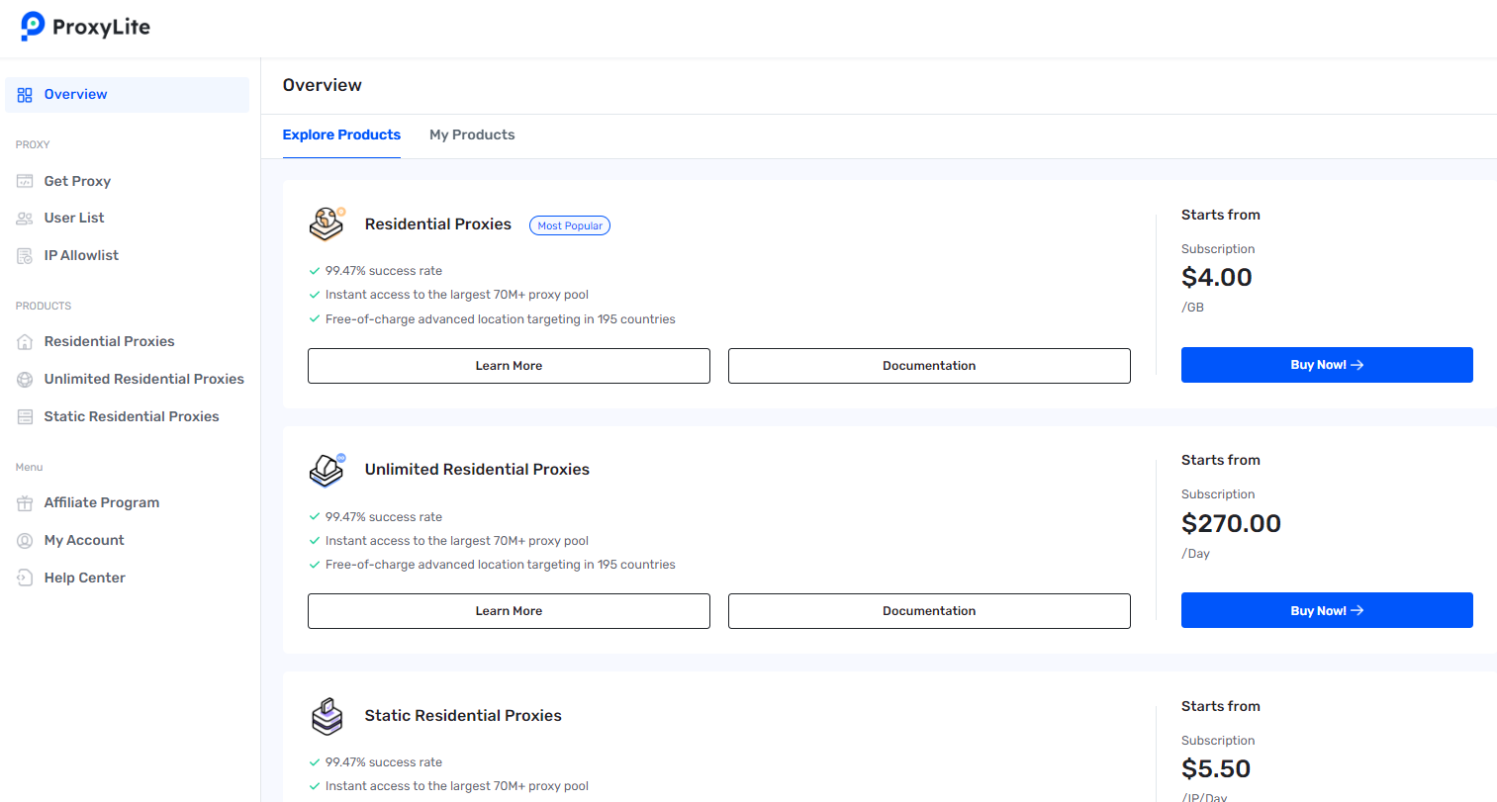Screen dimensions: 1497x802
Task: Click the Residential Proxies product card icon
Action: 327,224
